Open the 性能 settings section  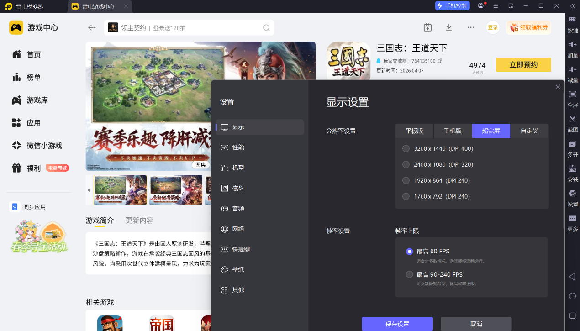pyautogui.click(x=238, y=147)
